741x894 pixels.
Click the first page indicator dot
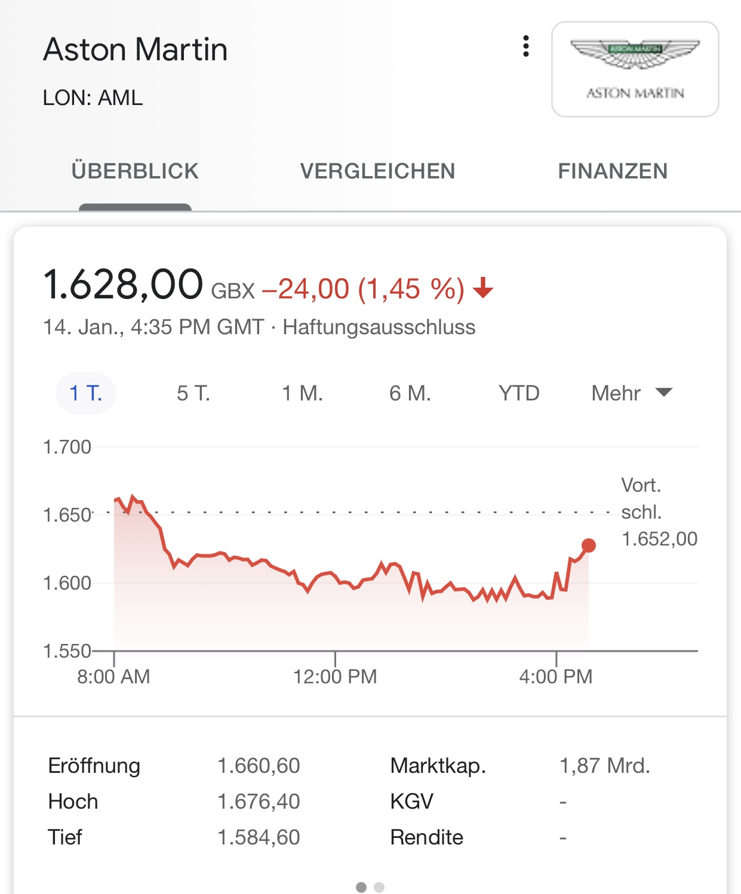tap(361, 887)
